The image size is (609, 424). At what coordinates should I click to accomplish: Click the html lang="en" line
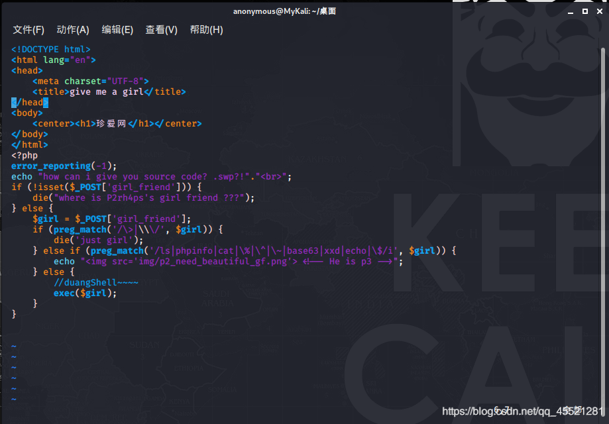point(54,60)
